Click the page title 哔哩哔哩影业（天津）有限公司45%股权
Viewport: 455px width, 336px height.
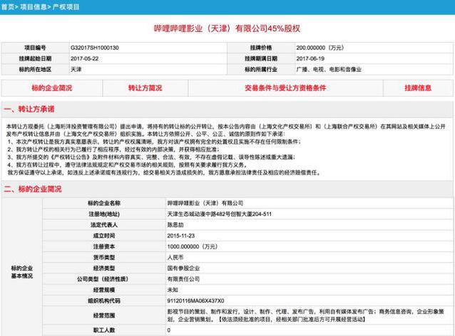point(226,27)
